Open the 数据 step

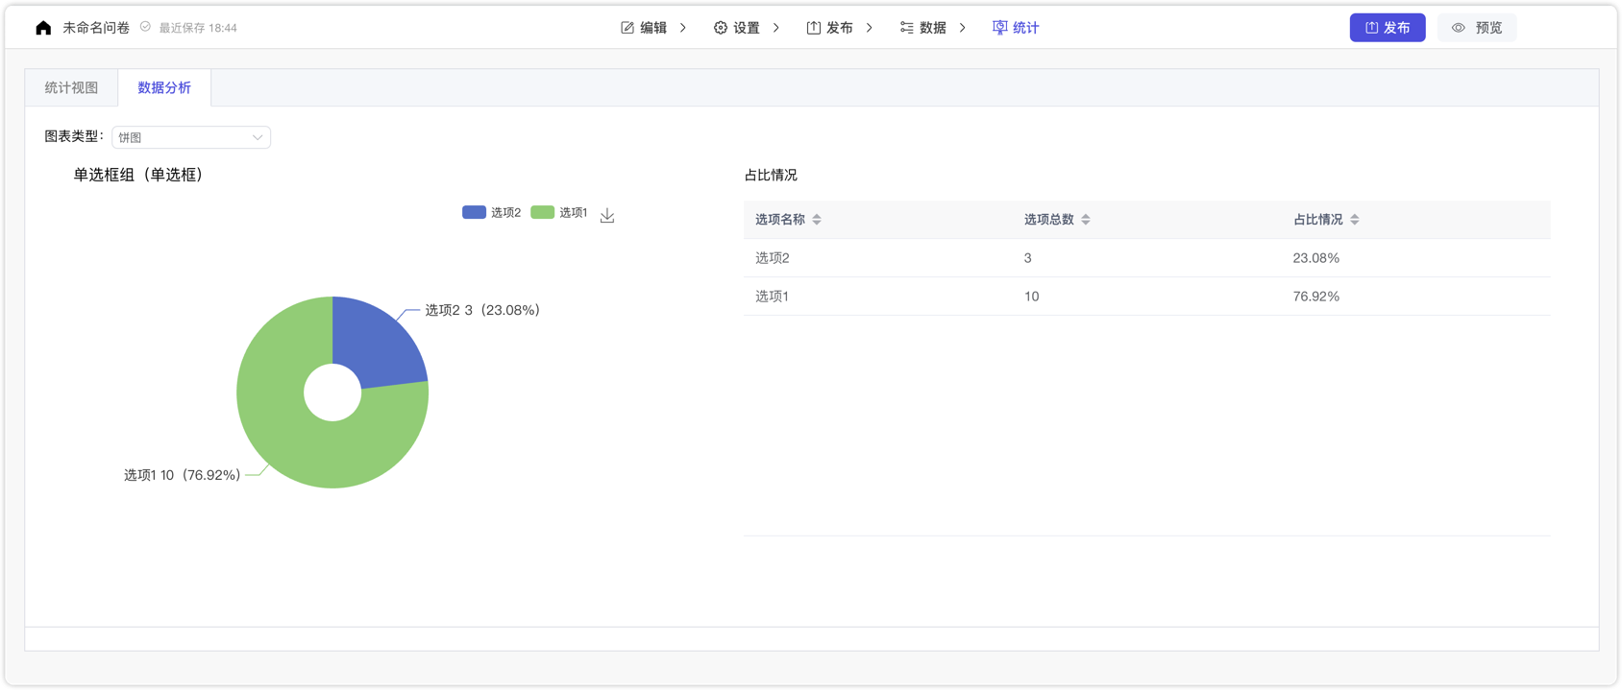coord(923,28)
